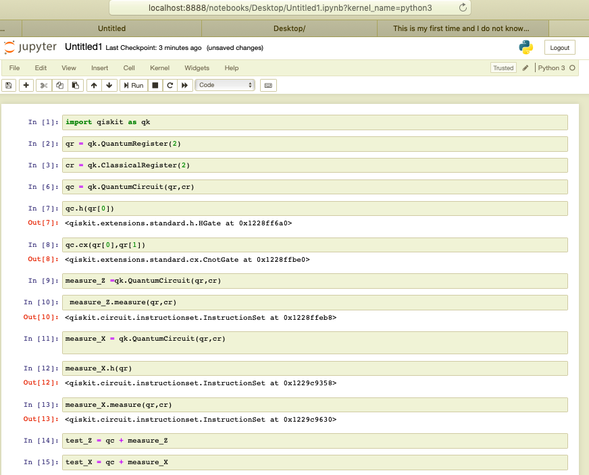The height and width of the screenshot is (475, 589).
Task: Click Out[12] InstructionSet output text
Action: [x=201, y=383]
